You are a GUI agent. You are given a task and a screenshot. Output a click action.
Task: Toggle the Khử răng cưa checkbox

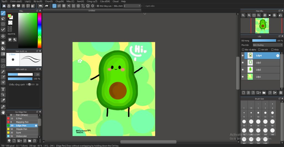[x=98, y=6]
